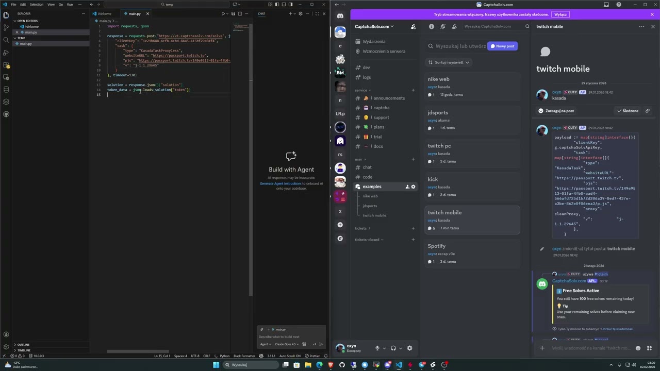
Task: Click Generate Agent Instructions link
Action: coord(280,183)
